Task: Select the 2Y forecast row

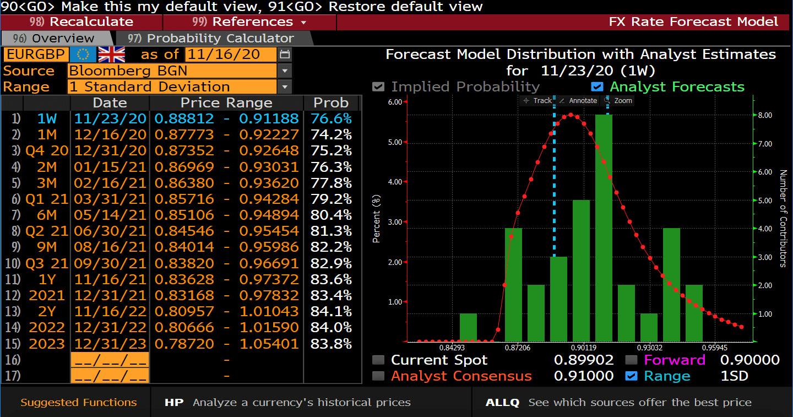Action: (181, 312)
